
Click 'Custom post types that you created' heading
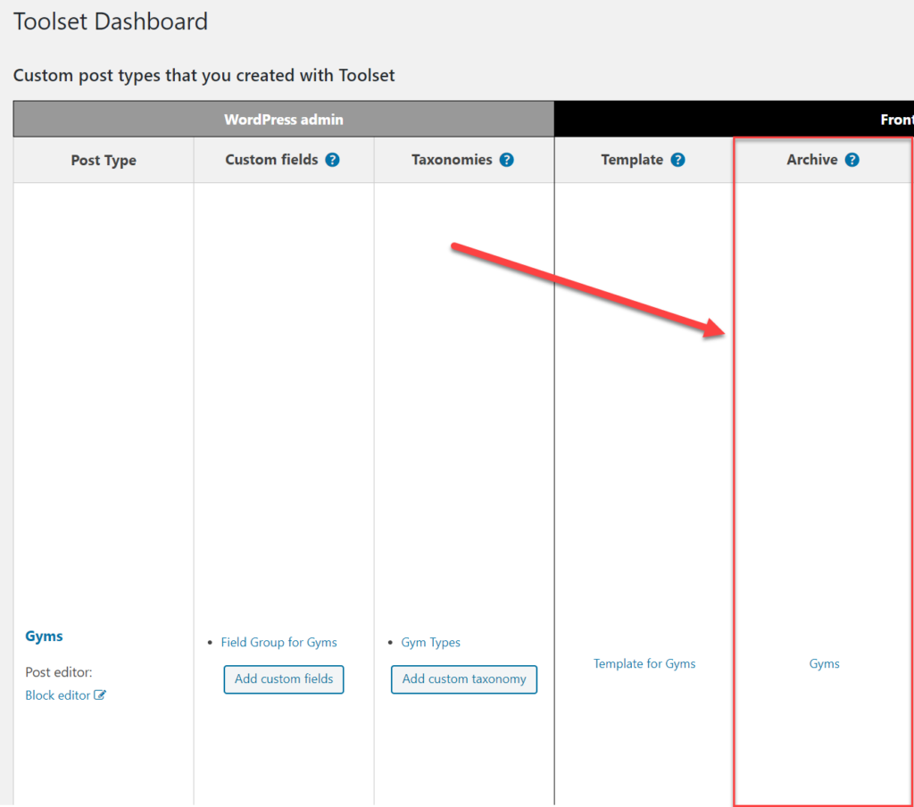[204, 75]
